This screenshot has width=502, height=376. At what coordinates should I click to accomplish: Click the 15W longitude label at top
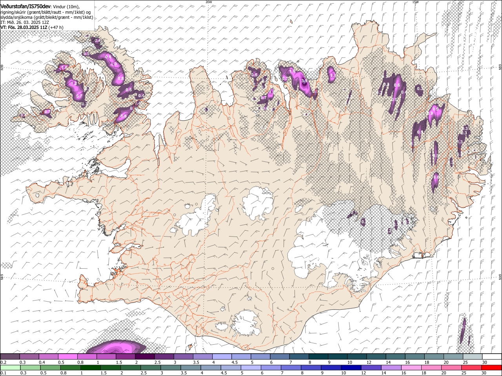pyautogui.click(x=415, y=2)
